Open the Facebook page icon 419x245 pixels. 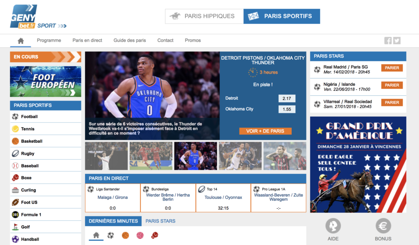pyautogui.click(x=388, y=40)
